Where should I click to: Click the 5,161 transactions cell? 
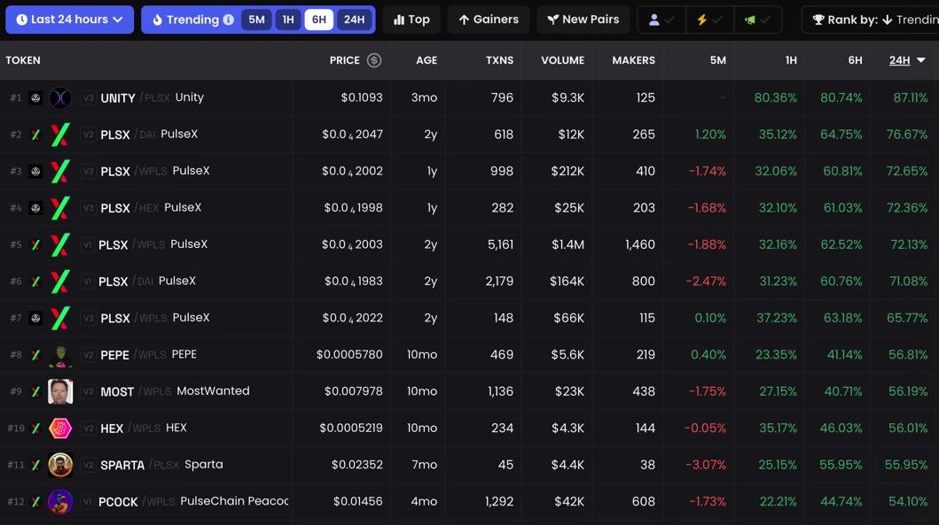[501, 244]
